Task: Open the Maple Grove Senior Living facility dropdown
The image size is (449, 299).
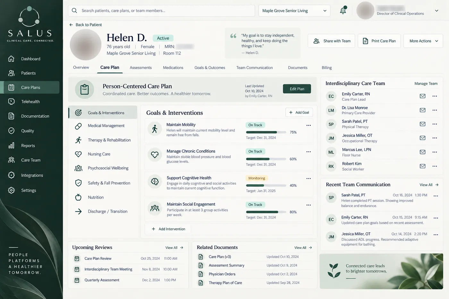Action: point(294,11)
